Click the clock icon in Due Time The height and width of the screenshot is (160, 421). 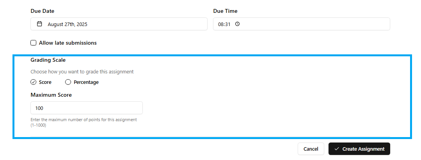tap(237, 24)
